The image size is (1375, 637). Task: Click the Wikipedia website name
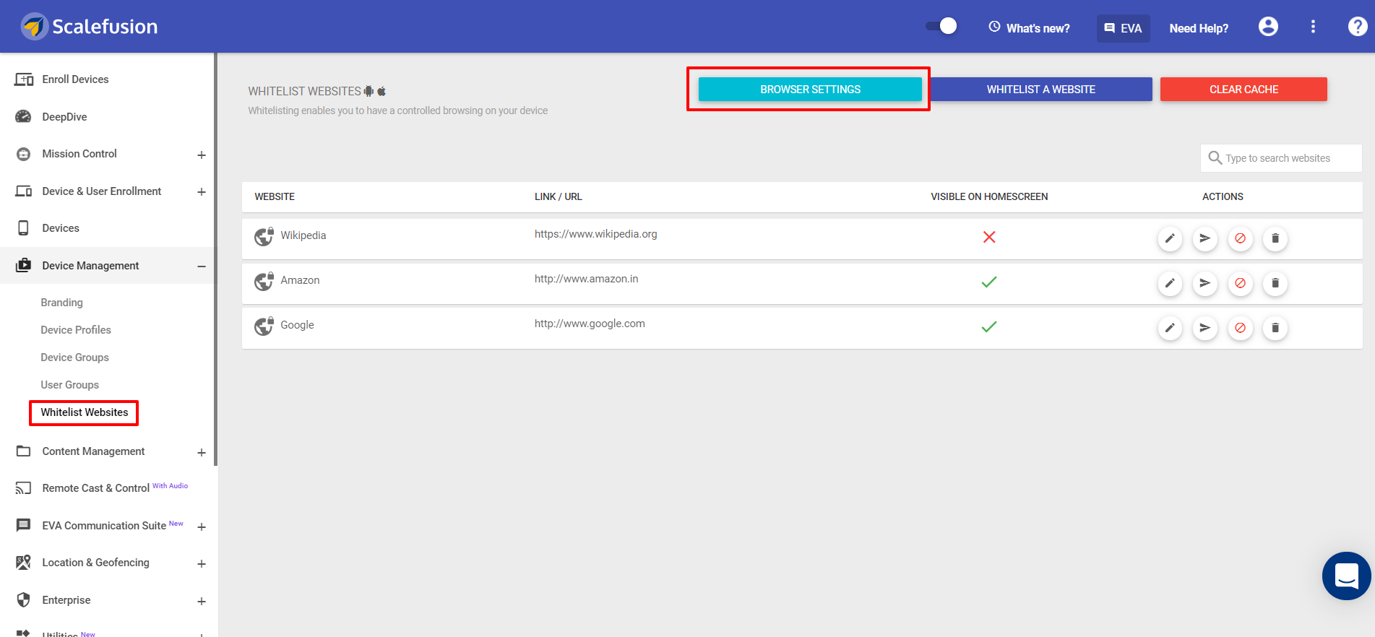(303, 235)
